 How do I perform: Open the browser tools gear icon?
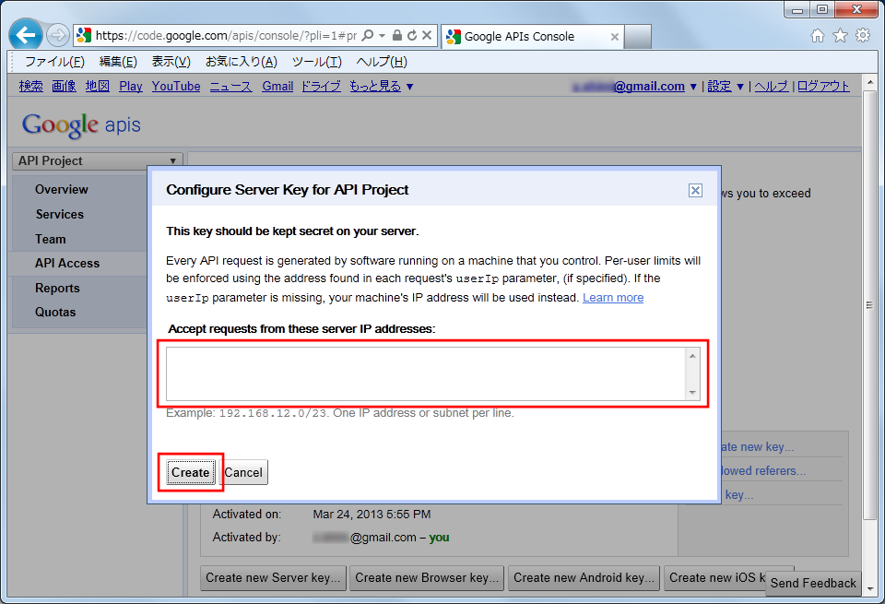point(863,36)
